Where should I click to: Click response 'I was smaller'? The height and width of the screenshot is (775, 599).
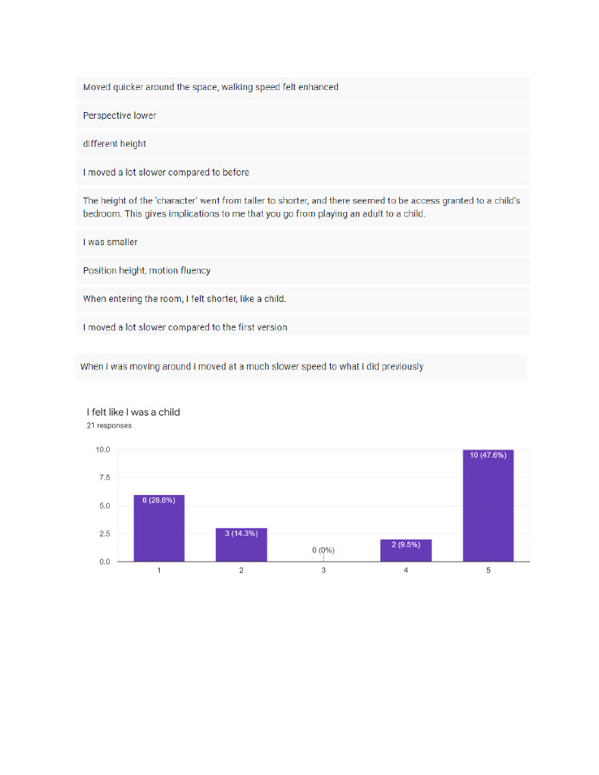(303, 242)
